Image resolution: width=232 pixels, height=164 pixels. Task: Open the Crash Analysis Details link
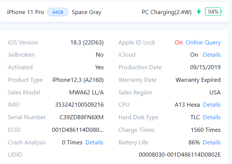pos(94,143)
